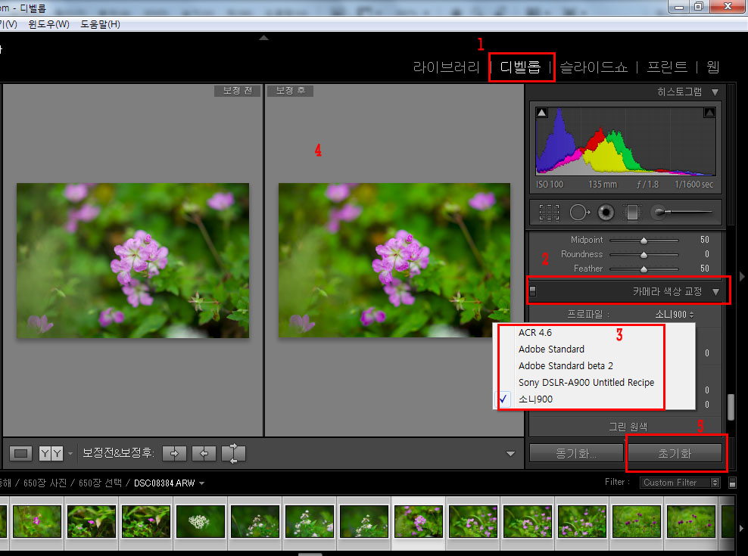
Task: Open the Custom Filter dropdown
Action: [680, 483]
